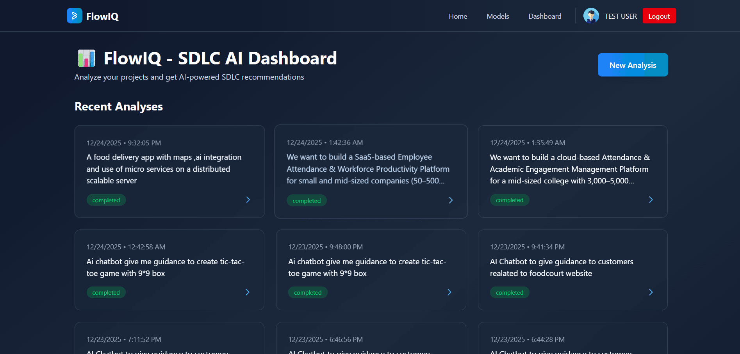Click completed badge on 9:48:00 PM card
Screen dimensions: 740x354
point(308,292)
